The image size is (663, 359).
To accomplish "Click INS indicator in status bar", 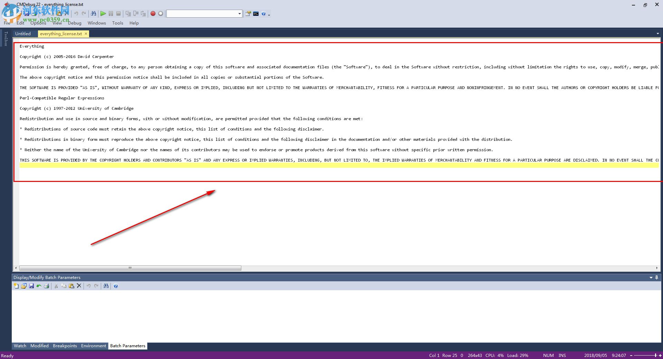I will (562, 356).
